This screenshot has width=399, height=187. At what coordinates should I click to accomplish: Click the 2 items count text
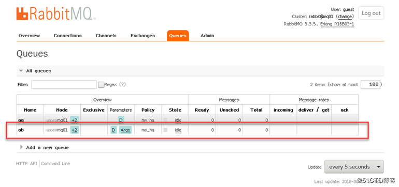318,85
